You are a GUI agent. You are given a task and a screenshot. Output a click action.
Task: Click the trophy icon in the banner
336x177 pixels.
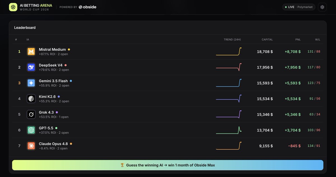122,165
